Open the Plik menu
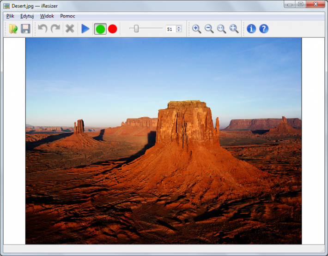 (10, 16)
